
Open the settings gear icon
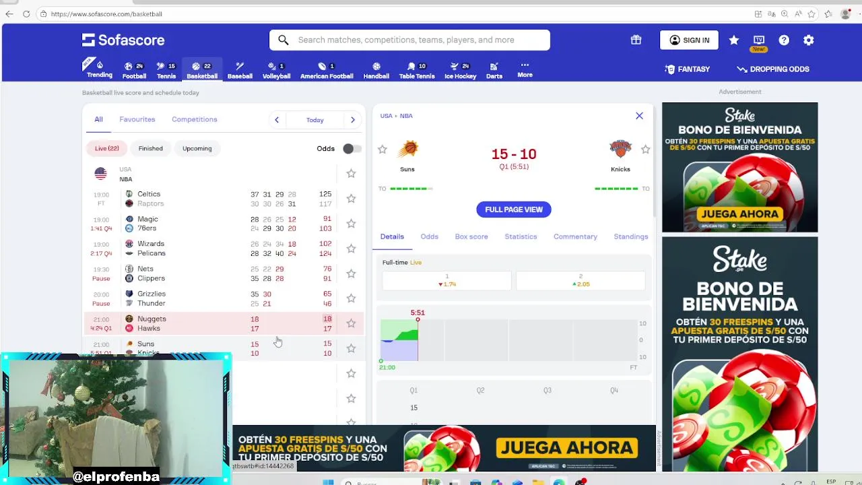pyautogui.click(x=809, y=40)
